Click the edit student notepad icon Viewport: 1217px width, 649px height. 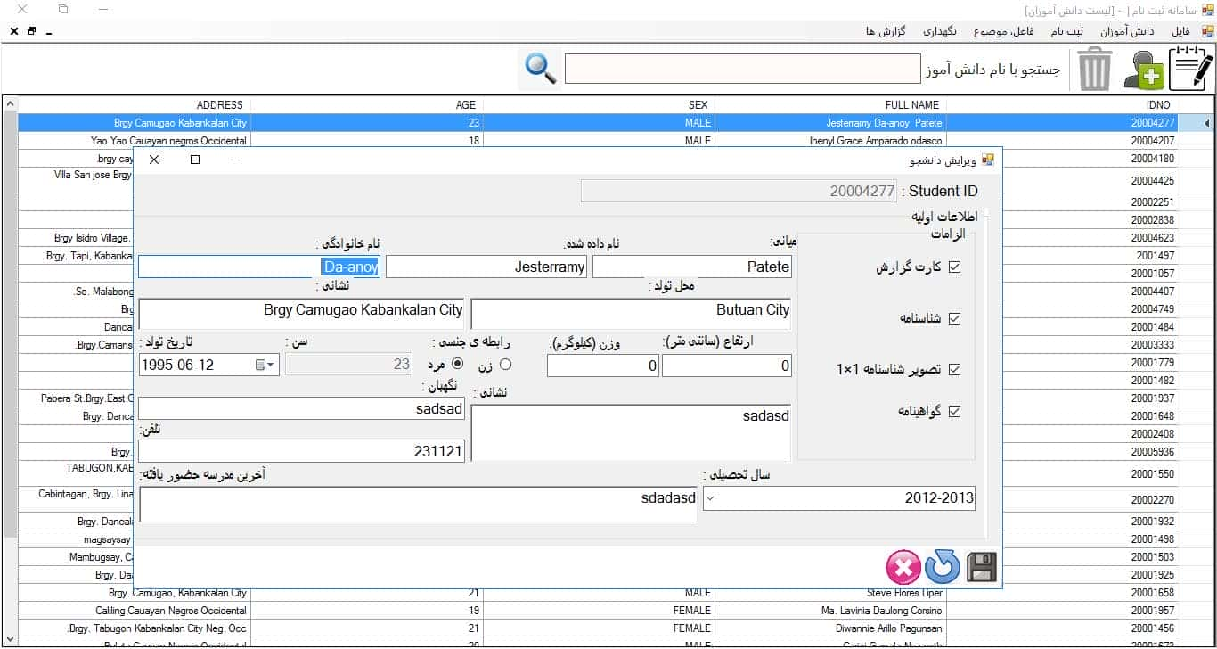1190,69
